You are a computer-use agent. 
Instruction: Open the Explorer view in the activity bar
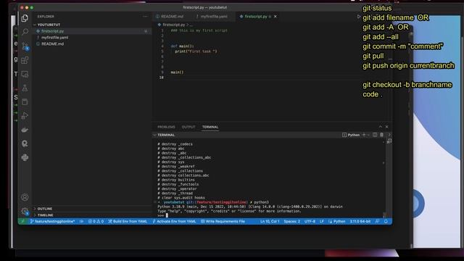pos(25,18)
